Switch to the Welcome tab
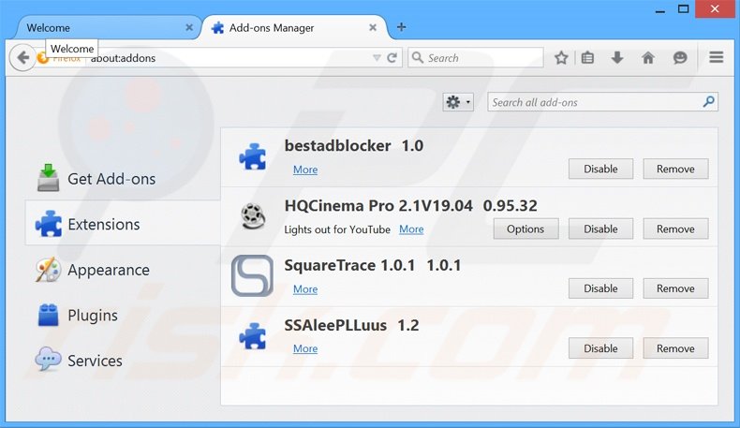Viewport: 740px width, 428px height. point(108,27)
